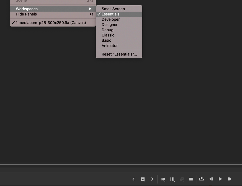
Task: Toggle loop playback for the timeline
Action: coord(202,179)
